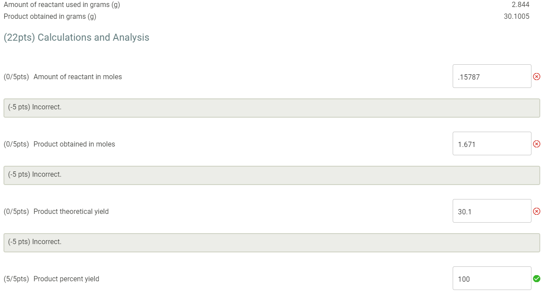Click the Calculations and Analysis heading
Image resolution: width=556 pixels, height=297 pixels.
tap(76, 38)
